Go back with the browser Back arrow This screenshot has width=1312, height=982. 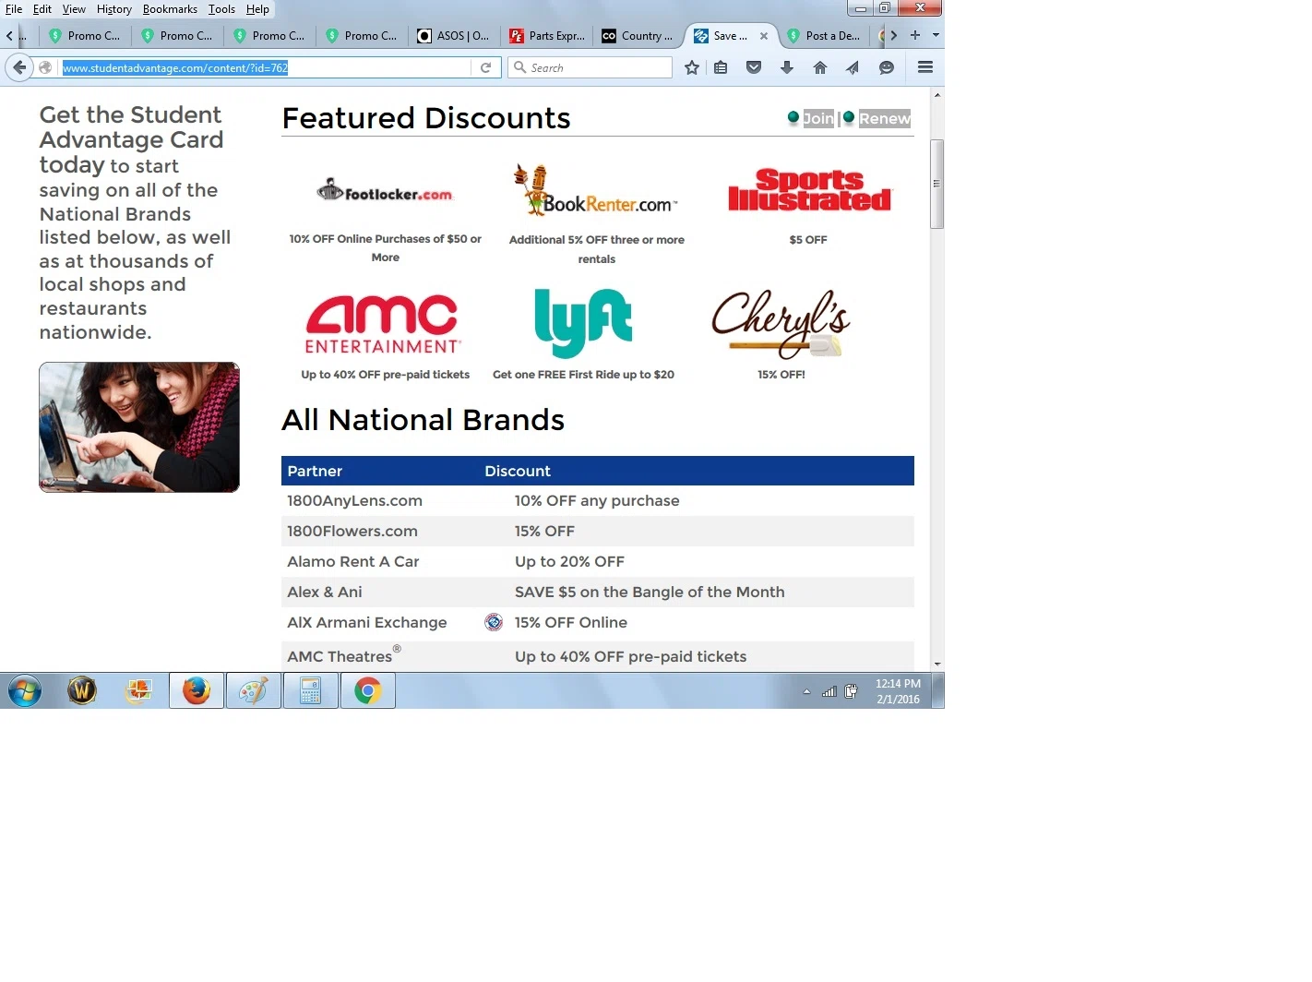(19, 67)
